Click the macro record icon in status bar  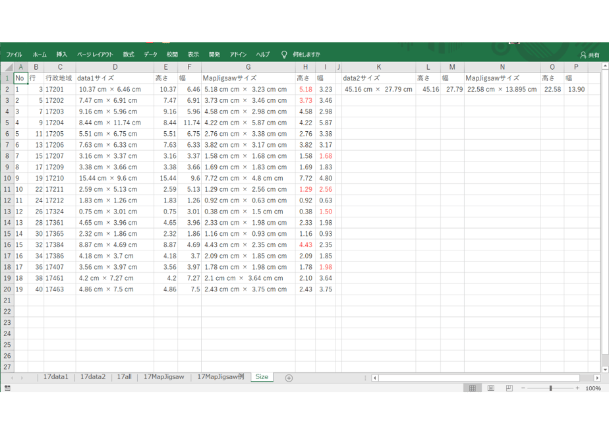point(7,388)
